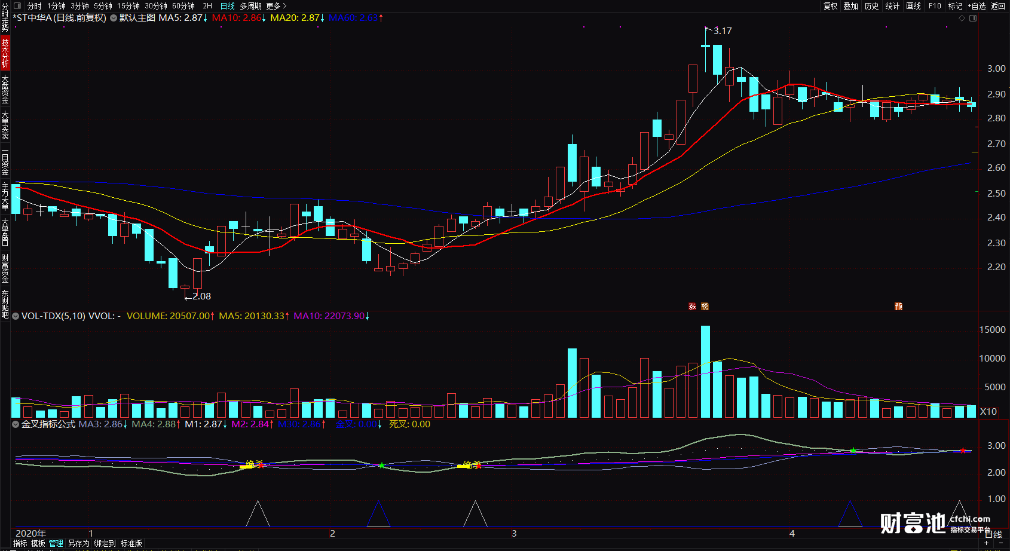Open F10 company information

click(935, 6)
